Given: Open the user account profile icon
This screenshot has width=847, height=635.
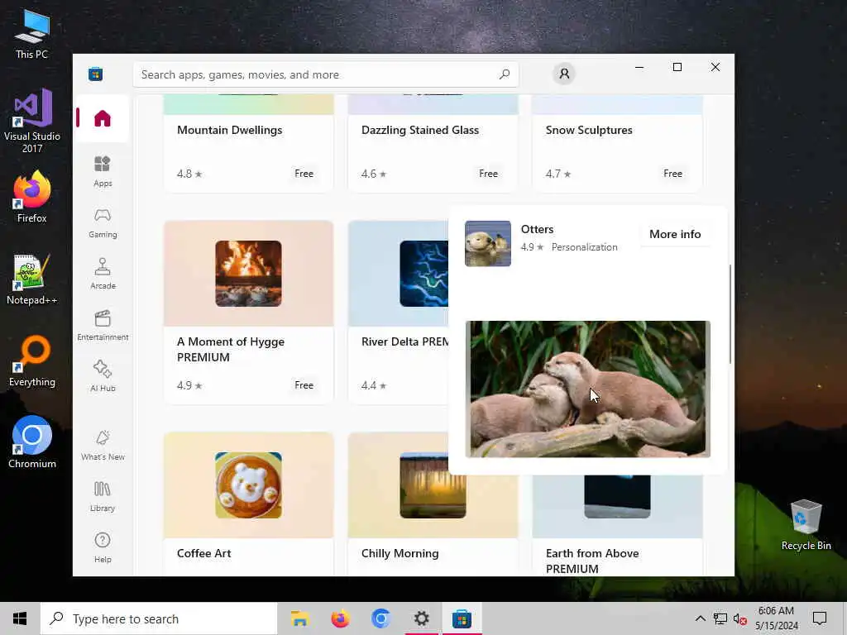Looking at the screenshot, I should [x=564, y=74].
